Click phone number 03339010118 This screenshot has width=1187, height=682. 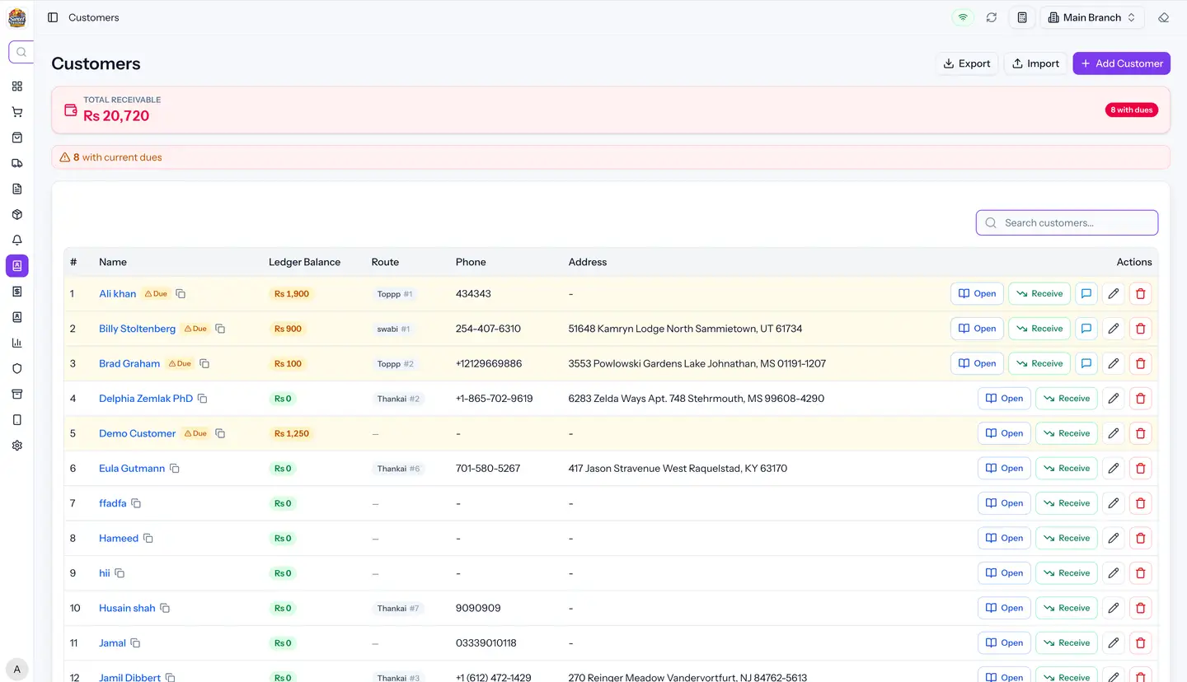(x=486, y=643)
